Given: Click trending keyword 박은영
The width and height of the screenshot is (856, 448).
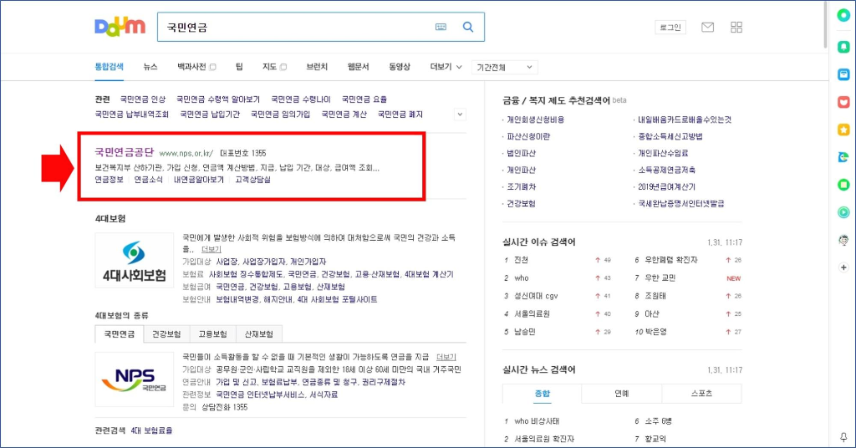Looking at the screenshot, I should click(655, 332).
